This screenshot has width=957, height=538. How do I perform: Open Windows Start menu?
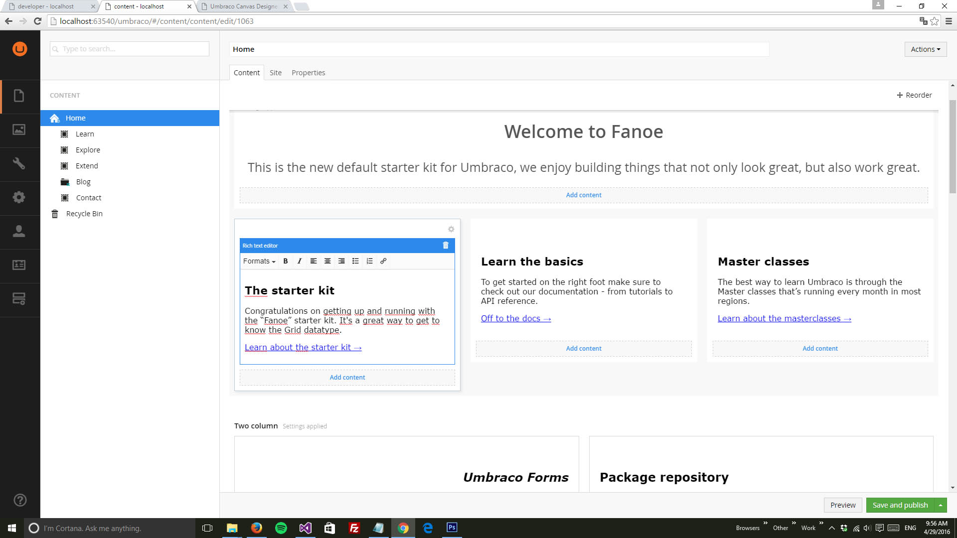click(x=12, y=528)
